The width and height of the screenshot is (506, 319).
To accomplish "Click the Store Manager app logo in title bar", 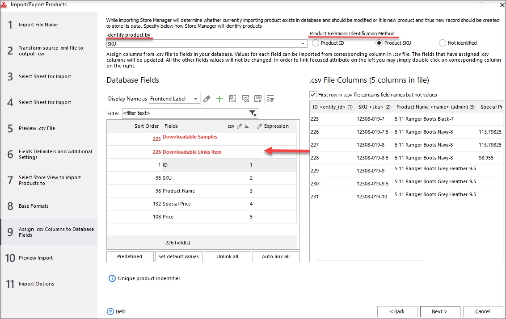I will coord(4,4).
